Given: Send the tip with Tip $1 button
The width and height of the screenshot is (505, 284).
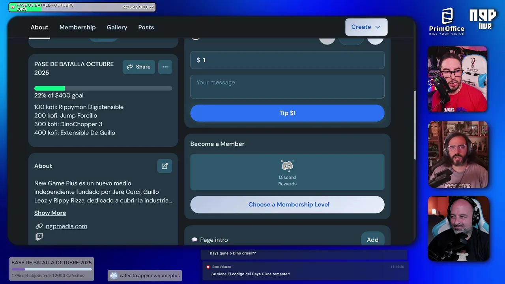Looking at the screenshot, I should (x=287, y=113).
